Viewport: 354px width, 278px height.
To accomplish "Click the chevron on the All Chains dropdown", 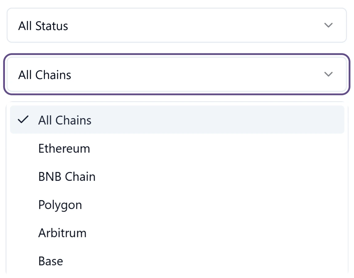I will [328, 74].
